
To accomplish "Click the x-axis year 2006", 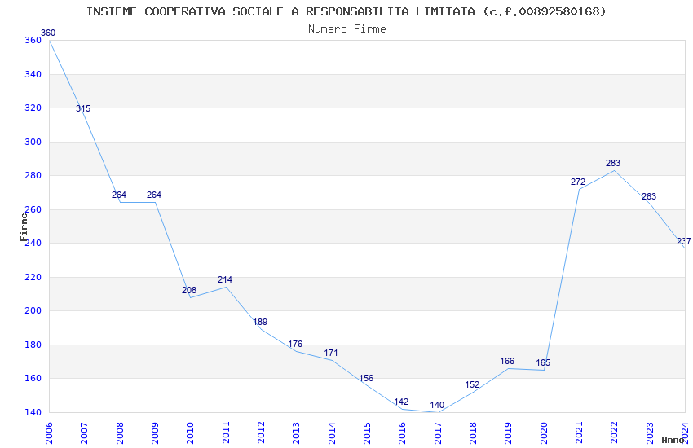I will 49,433.
